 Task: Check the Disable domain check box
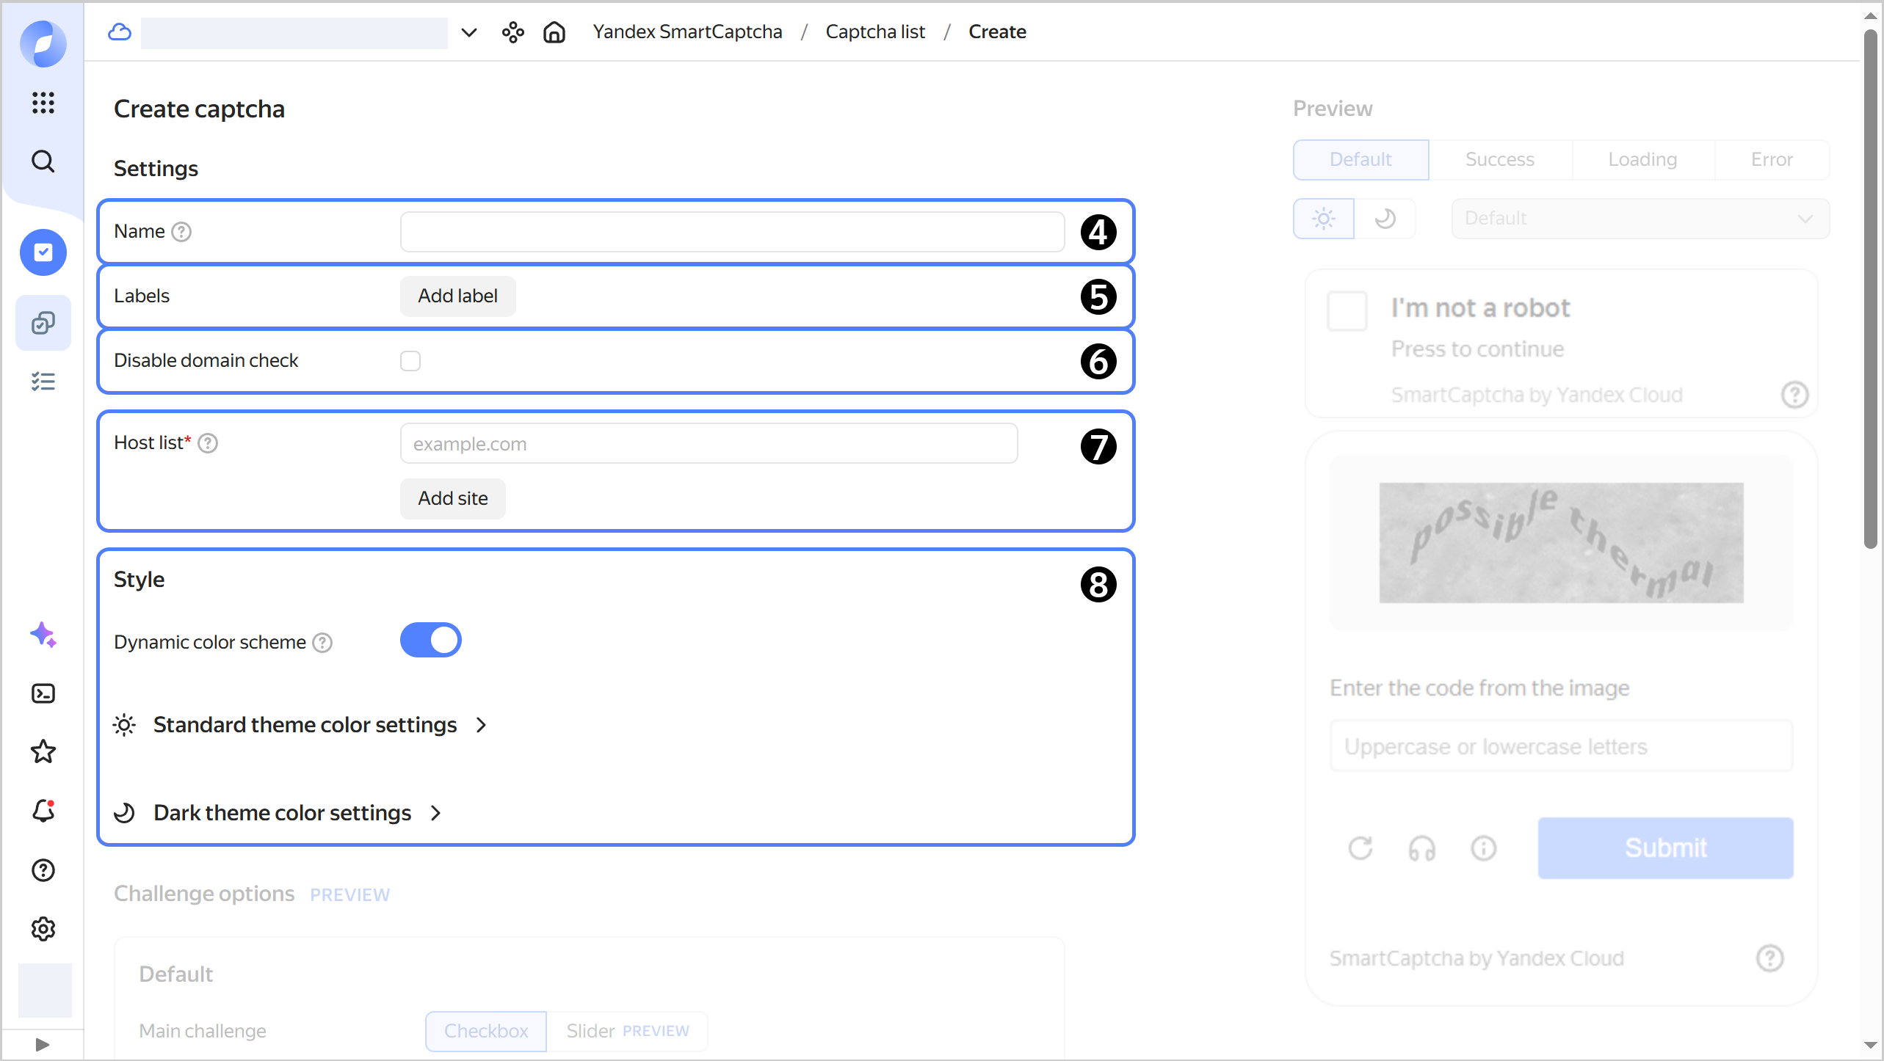410,361
